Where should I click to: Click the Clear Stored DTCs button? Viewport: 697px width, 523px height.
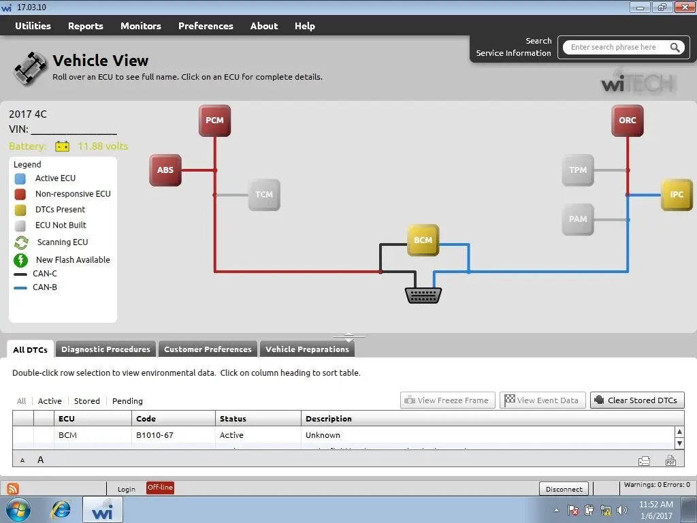637,400
